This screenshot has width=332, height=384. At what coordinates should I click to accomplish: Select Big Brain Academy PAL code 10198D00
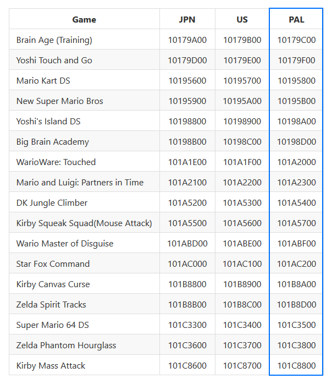296,141
